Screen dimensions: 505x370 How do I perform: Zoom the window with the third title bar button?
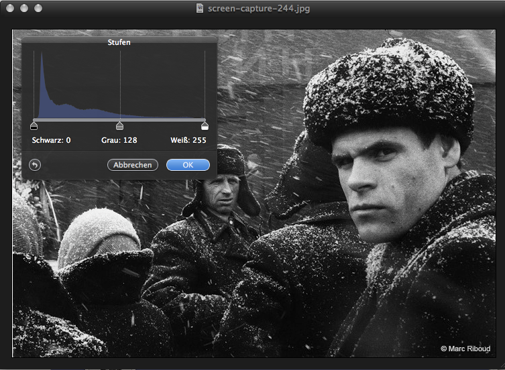pyautogui.click(x=38, y=8)
